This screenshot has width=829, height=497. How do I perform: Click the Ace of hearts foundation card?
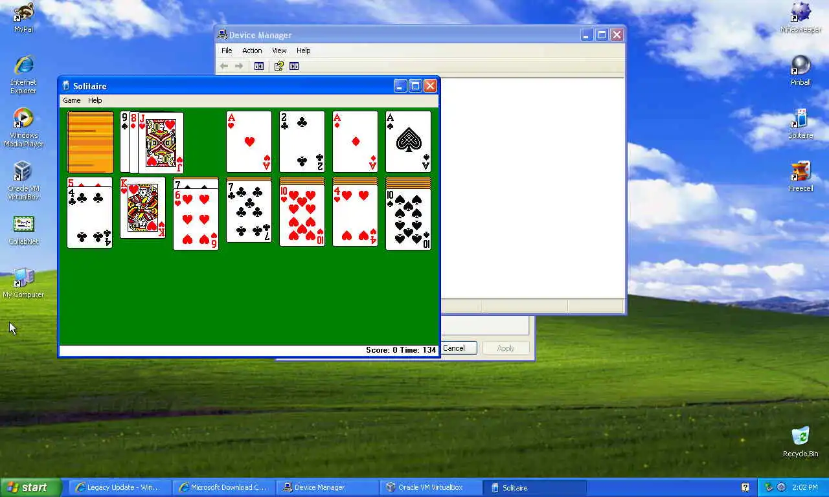coord(249,142)
